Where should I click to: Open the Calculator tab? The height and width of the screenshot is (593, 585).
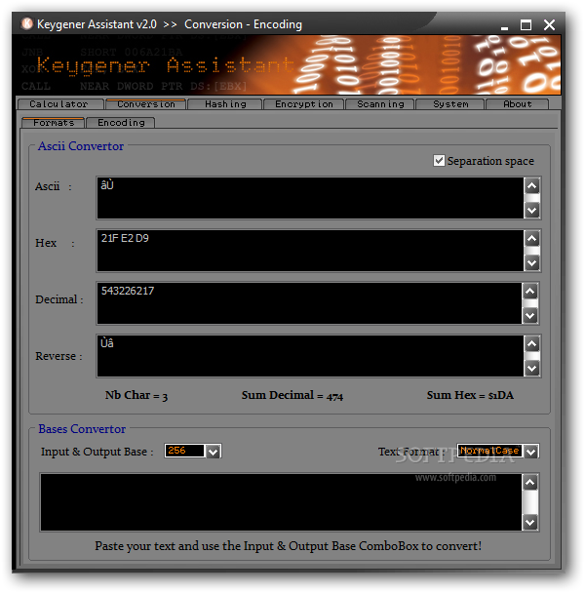coord(59,104)
